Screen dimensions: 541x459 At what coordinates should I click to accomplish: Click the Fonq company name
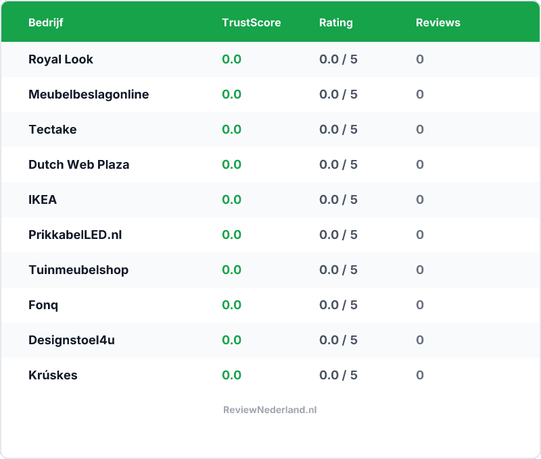coord(43,305)
